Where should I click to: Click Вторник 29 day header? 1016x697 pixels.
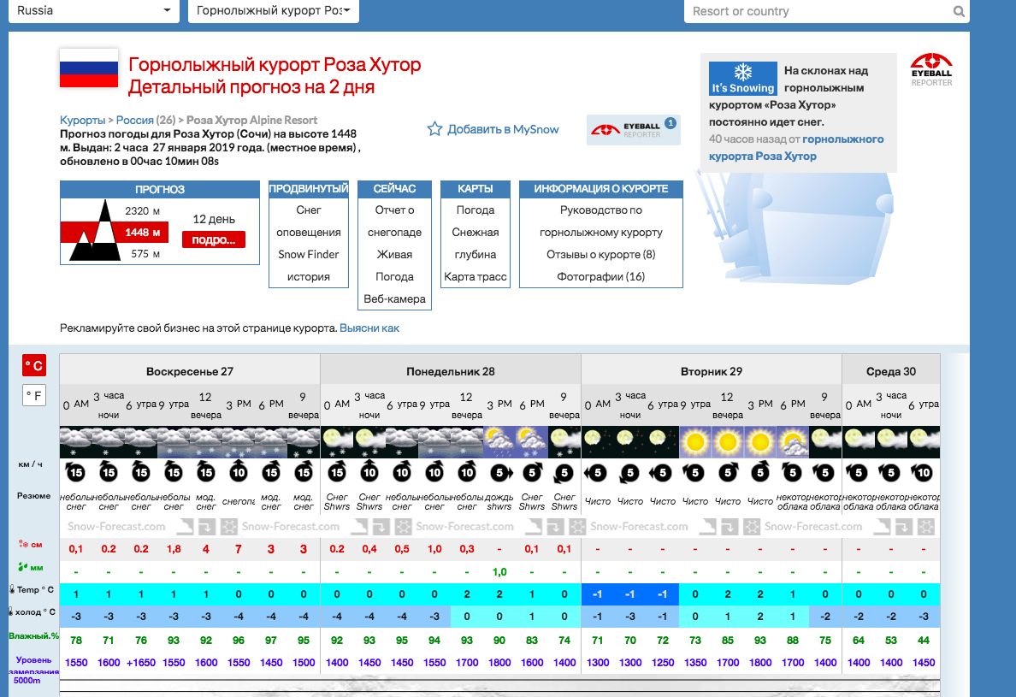tap(712, 371)
